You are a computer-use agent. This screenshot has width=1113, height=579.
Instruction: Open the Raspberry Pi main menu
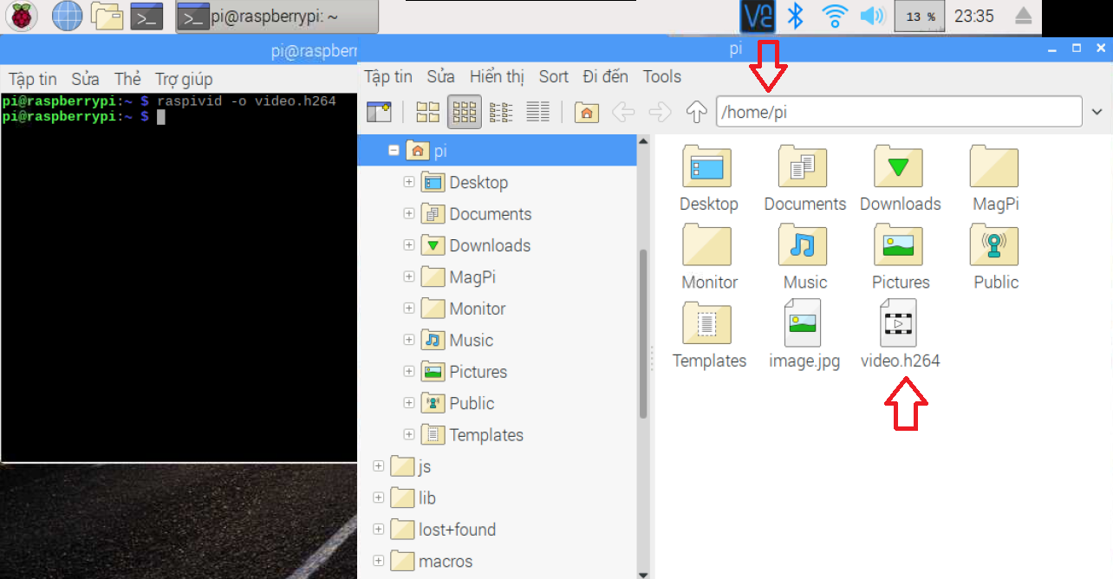pos(22,16)
